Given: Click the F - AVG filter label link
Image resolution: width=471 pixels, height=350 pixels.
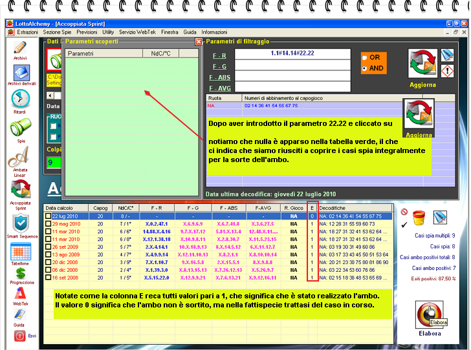Looking at the screenshot, I should (x=220, y=88).
